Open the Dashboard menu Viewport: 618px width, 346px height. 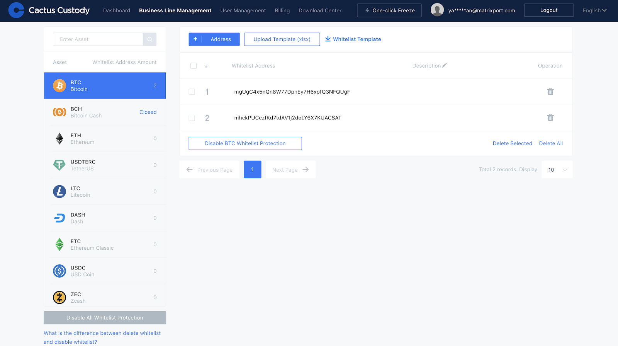tap(117, 10)
